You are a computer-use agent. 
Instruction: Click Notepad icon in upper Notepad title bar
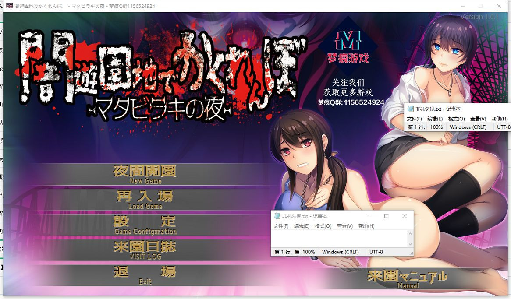411,109
